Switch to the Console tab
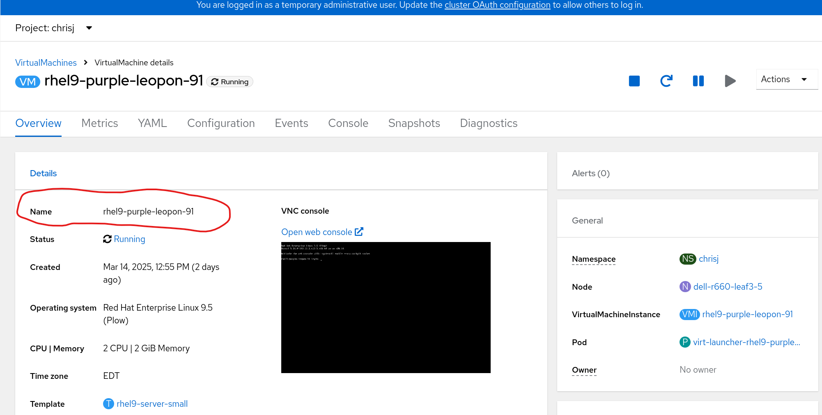This screenshot has height=415, width=822. (348, 123)
